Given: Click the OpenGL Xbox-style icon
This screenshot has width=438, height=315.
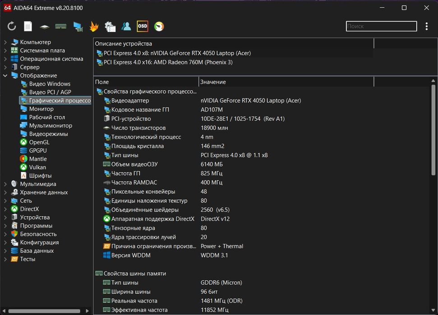Looking at the screenshot, I should 23,142.
